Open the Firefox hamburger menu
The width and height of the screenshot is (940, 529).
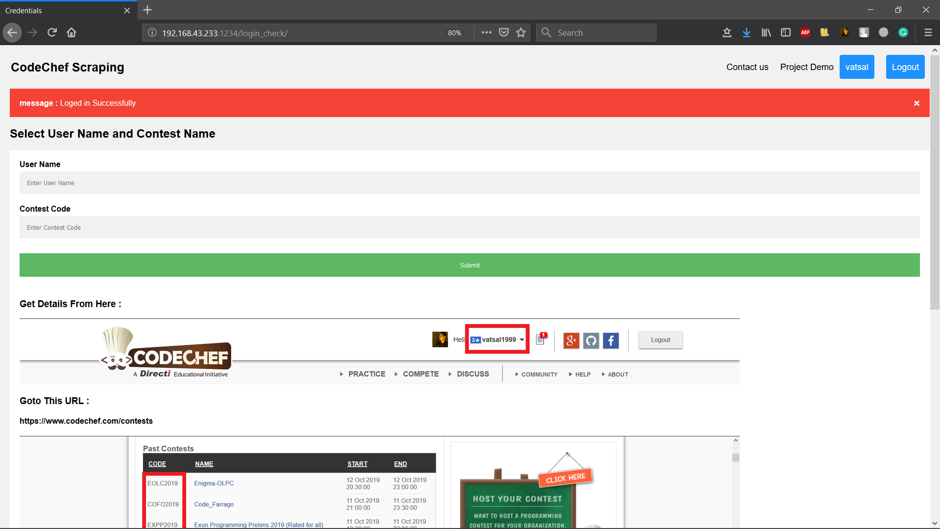pyautogui.click(x=928, y=33)
